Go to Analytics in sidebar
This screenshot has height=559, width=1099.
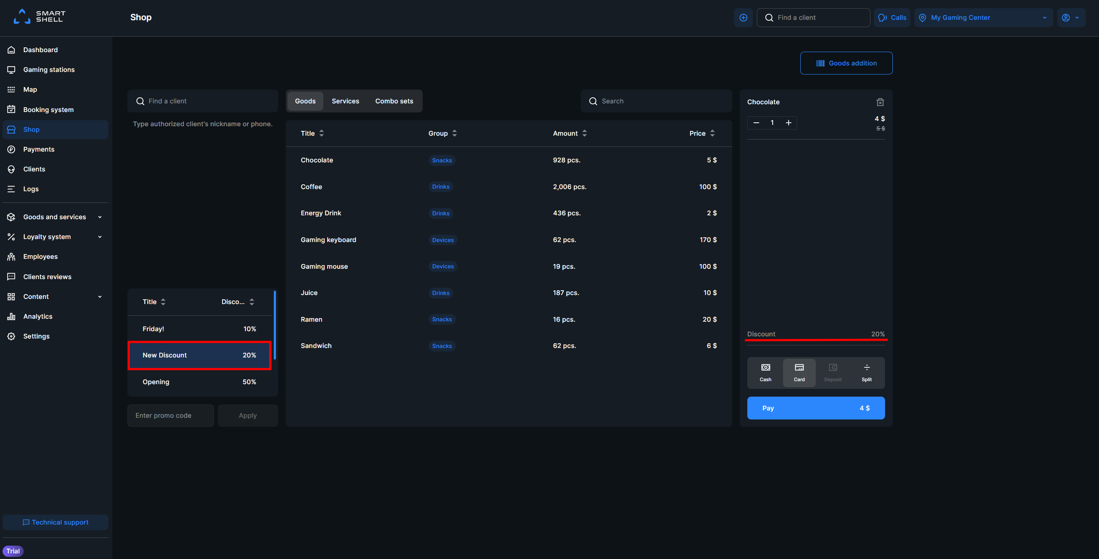(38, 317)
